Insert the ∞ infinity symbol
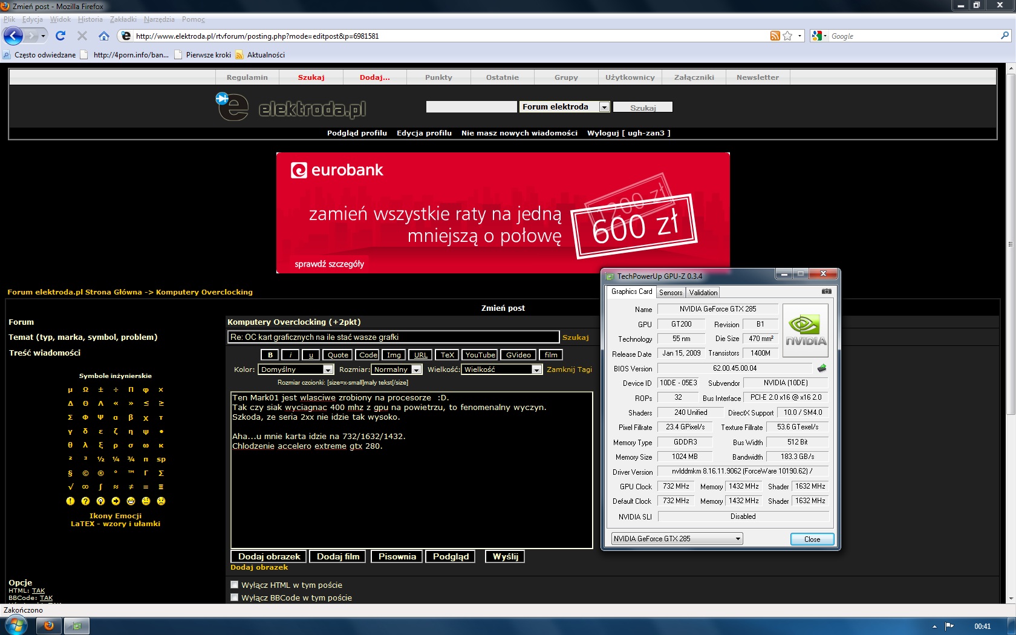This screenshot has height=635, width=1016. [85, 487]
